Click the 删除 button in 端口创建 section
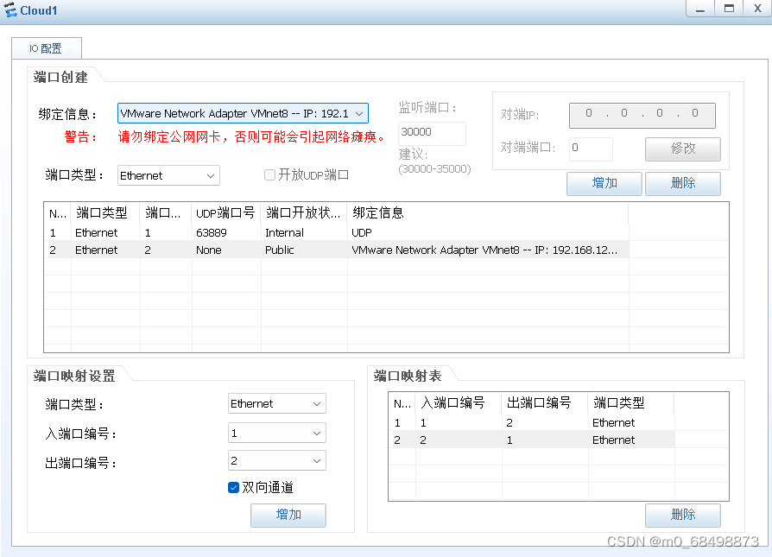Screen dimensions: 772x557 682,183
